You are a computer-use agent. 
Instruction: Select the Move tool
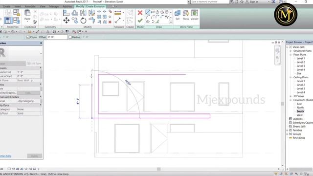pos(67,21)
